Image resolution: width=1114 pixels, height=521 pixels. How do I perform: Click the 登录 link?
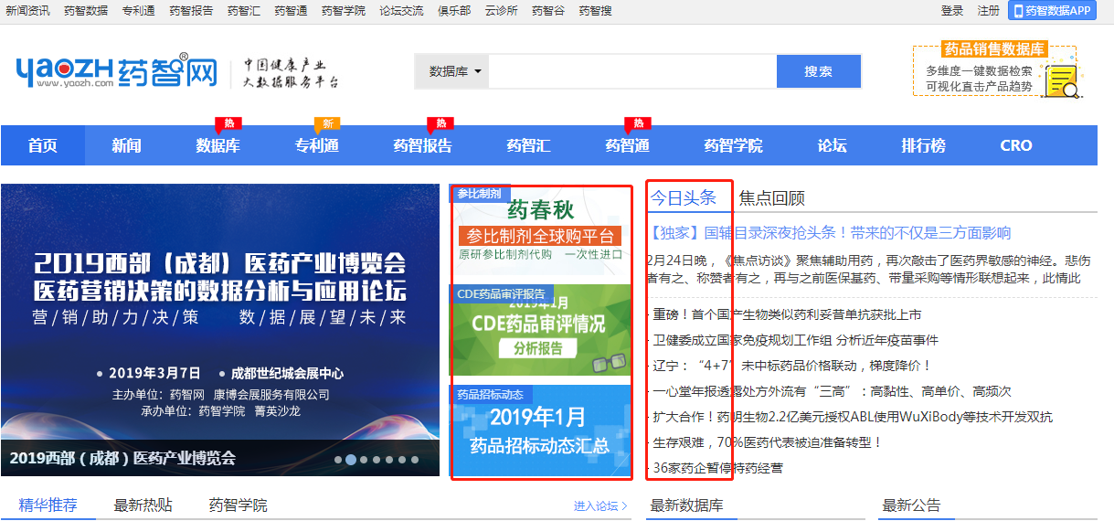[x=952, y=11]
